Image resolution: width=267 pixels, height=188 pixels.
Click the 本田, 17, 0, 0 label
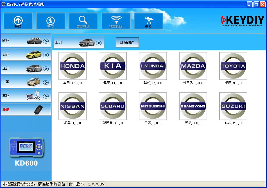tap(73, 83)
